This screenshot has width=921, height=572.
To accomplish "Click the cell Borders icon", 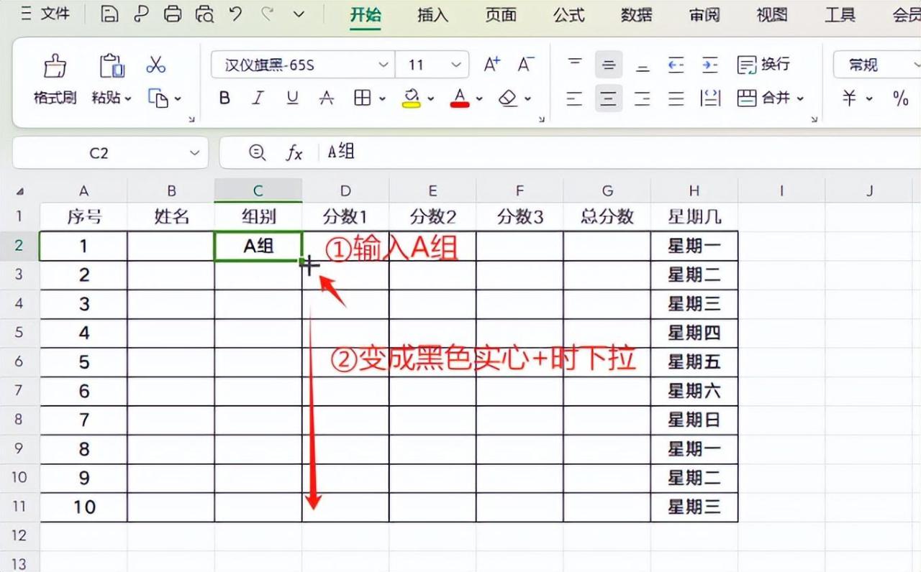I will pos(362,98).
